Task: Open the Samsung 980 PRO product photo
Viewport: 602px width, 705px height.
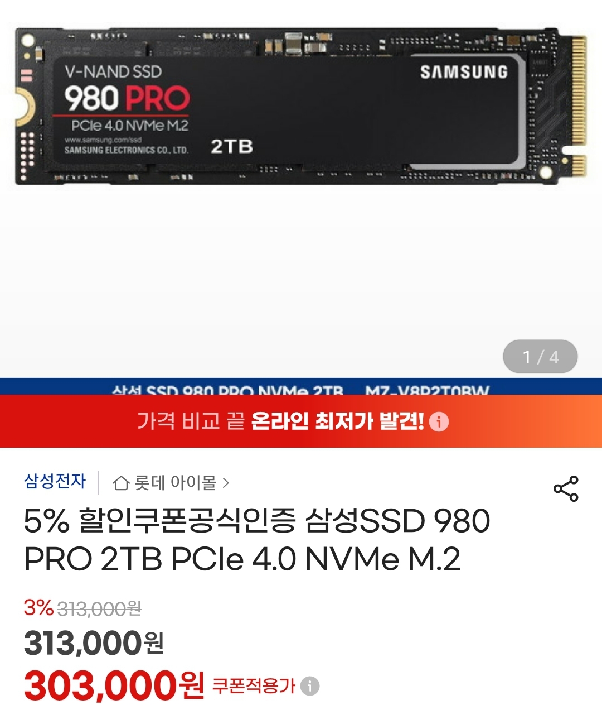Action: [x=301, y=106]
